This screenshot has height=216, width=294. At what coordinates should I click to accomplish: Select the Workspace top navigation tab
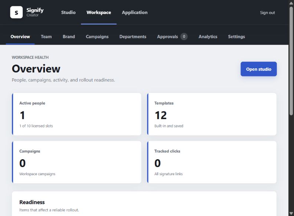(99, 12)
